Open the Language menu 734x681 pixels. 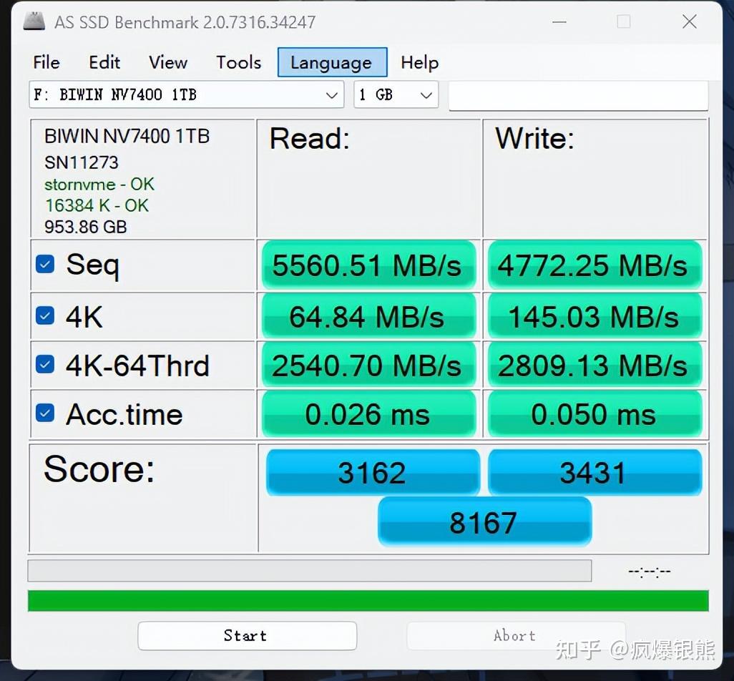pyautogui.click(x=332, y=62)
